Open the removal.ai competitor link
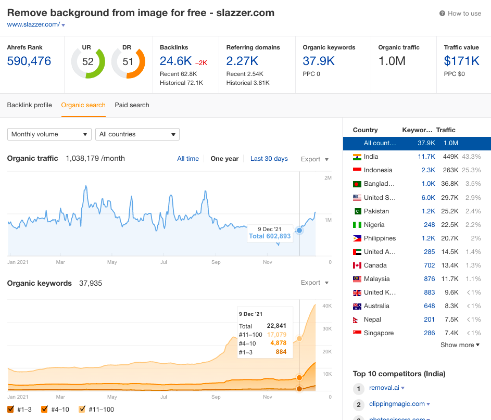The width and height of the screenshot is (491, 420). click(x=383, y=388)
